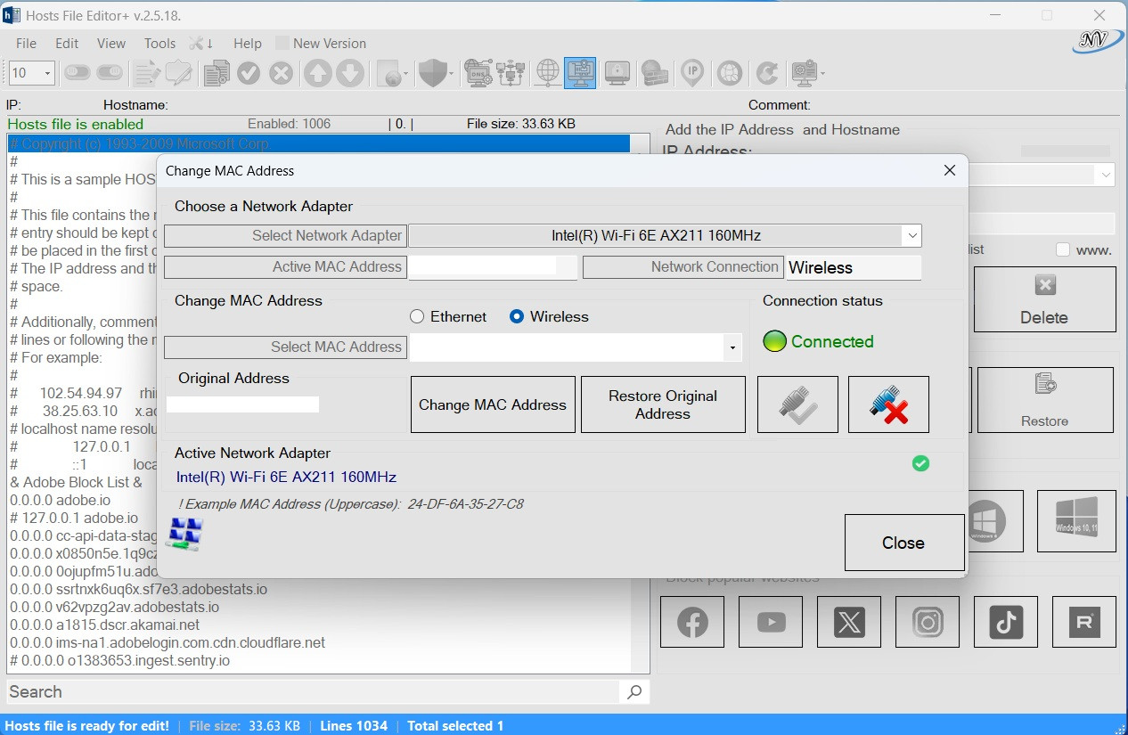The height and width of the screenshot is (735, 1128).
Task: Block Instagram with its icon button
Action: pyautogui.click(x=928, y=622)
